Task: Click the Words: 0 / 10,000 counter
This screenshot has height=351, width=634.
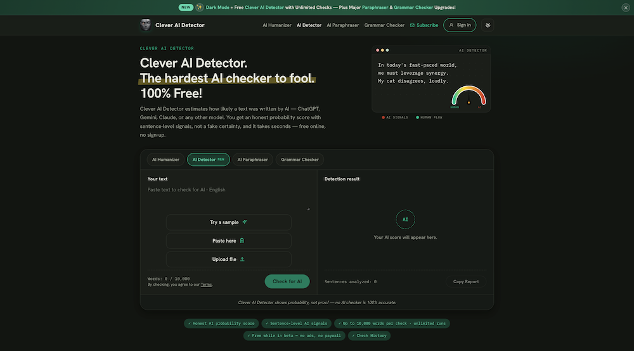Action: [x=169, y=279]
